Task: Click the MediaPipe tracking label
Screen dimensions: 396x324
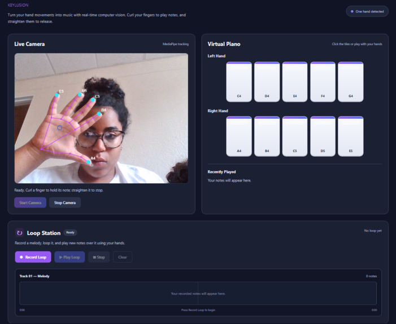Action: click(176, 44)
